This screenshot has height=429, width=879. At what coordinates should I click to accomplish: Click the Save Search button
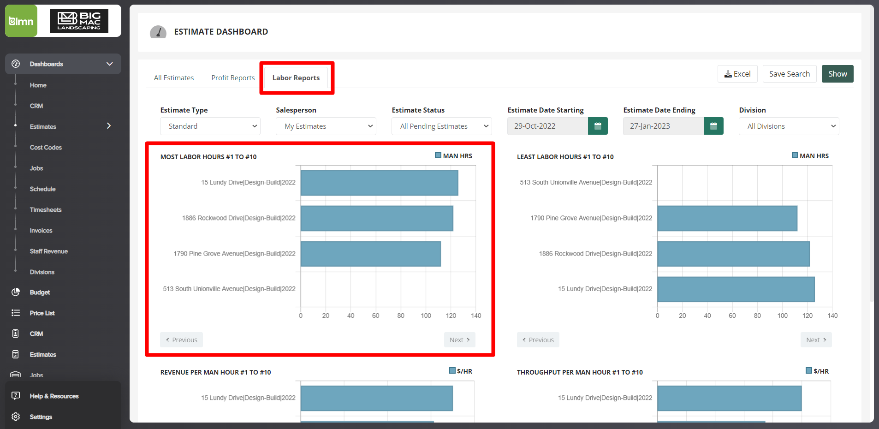pos(790,74)
